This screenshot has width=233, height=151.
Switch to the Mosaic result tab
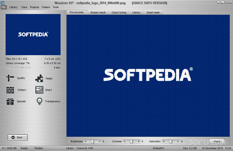(x=98, y=12)
